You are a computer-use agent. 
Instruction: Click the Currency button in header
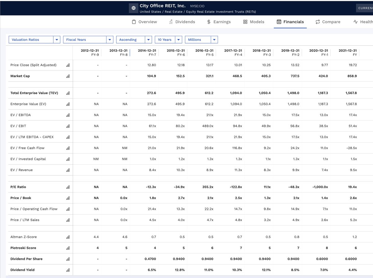[x=364, y=8]
